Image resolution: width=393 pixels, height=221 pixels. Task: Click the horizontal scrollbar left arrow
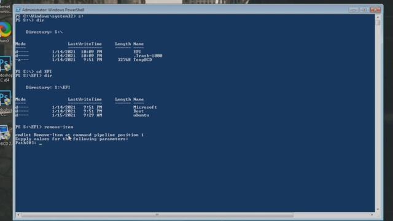[18, 215]
